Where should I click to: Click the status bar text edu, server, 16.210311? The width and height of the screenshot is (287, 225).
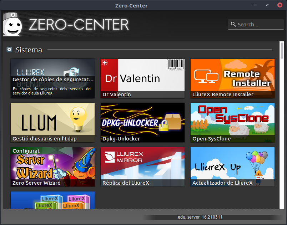click(x=200, y=217)
